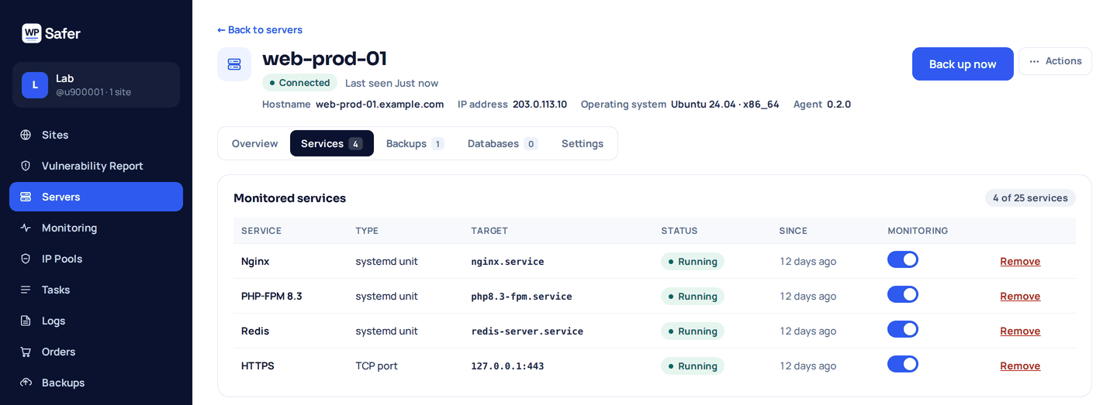Open the Sites globe icon
This screenshot has width=1117, height=405.
coord(26,135)
